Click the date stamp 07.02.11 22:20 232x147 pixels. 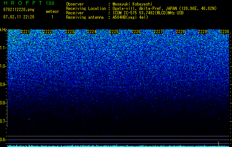point(19,17)
